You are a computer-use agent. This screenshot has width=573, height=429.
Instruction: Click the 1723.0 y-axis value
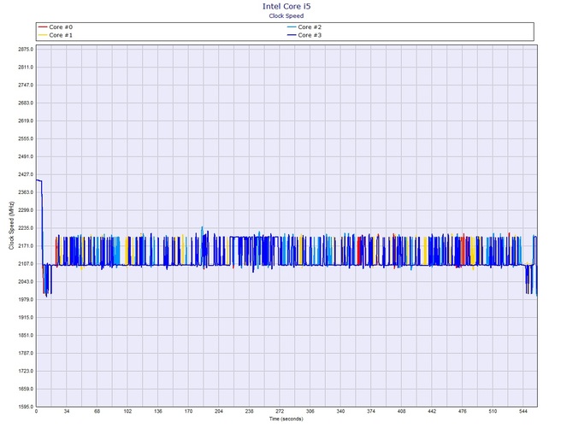coord(26,371)
